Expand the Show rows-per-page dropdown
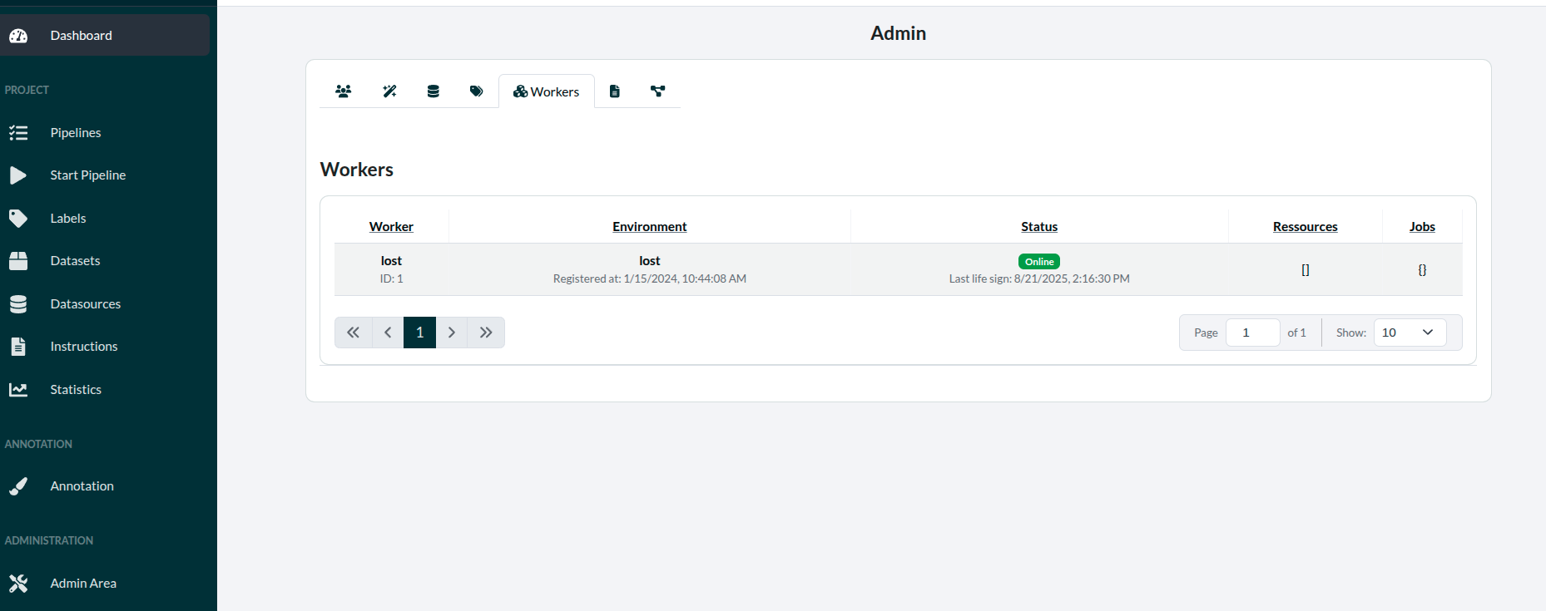The height and width of the screenshot is (611, 1546). click(1410, 333)
